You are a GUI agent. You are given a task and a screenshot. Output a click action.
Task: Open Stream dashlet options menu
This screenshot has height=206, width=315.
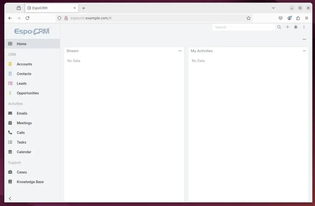coord(180,51)
